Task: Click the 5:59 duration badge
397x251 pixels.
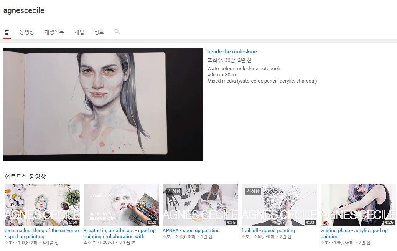Action: 73,222
